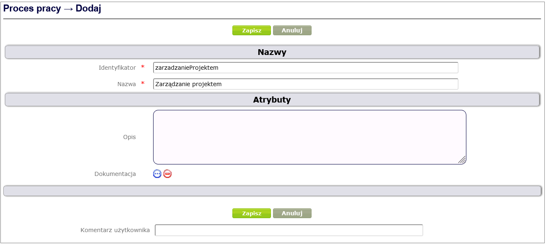Click inside the Opis text area

pos(310,137)
